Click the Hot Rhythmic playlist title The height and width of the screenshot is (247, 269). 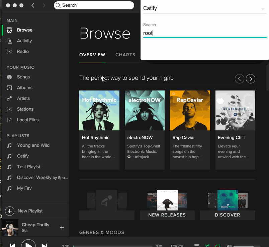coord(96,137)
